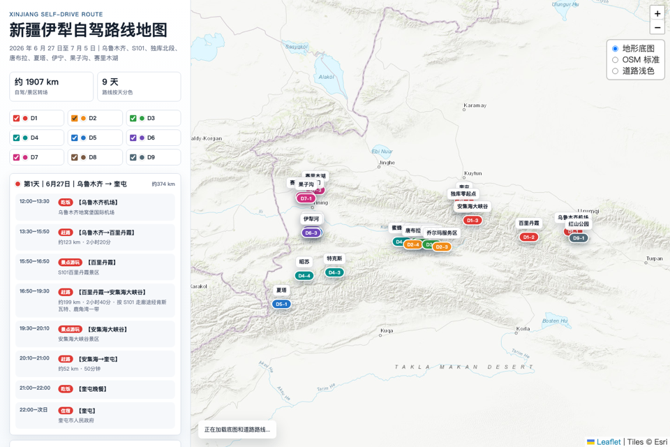This screenshot has width=670, height=447.
Task: Click the 9 天 stat card
Action: [x=139, y=87]
